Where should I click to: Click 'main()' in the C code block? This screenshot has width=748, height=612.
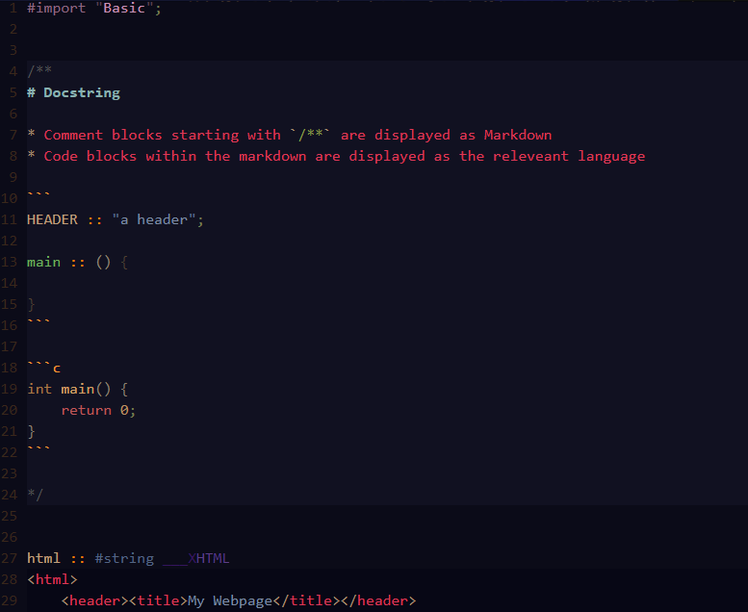86,390
